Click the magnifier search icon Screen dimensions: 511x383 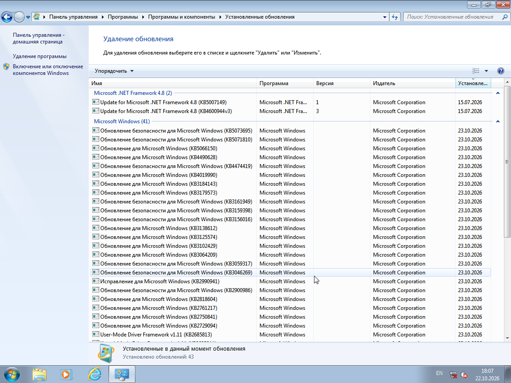click(x=505, y=17)
